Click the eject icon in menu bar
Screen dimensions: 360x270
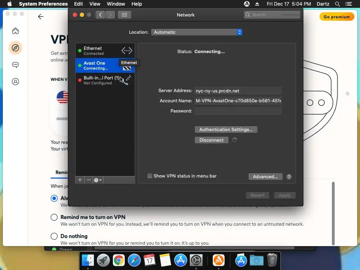(x=257, y=4)
